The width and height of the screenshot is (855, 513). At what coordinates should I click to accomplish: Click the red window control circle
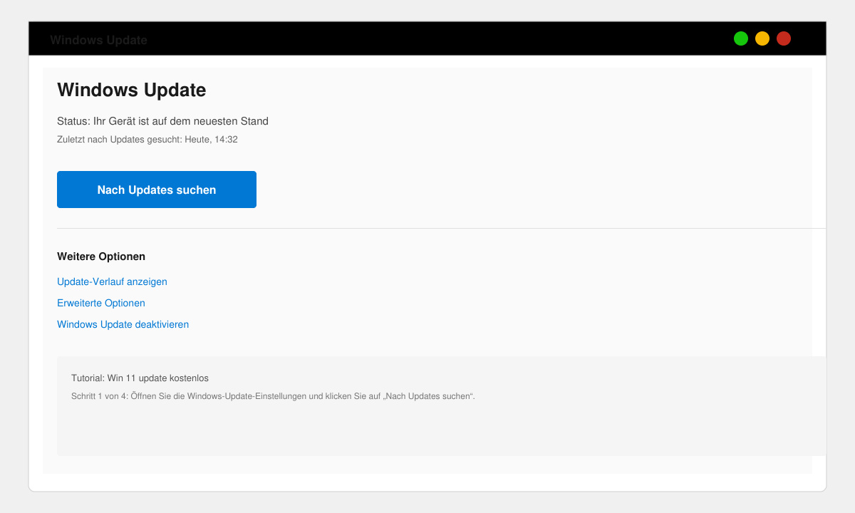pyautogui.click(x=784, y=38)
